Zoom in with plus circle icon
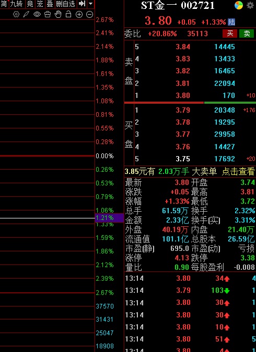 [79, 15]
